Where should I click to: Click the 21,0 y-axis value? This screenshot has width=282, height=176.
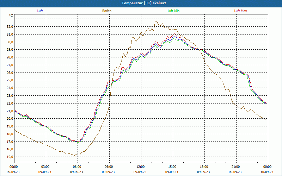(10, 111)
